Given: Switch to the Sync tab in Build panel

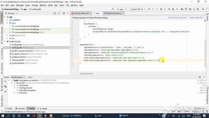Looking at the screenshot, I should (30, 77).
